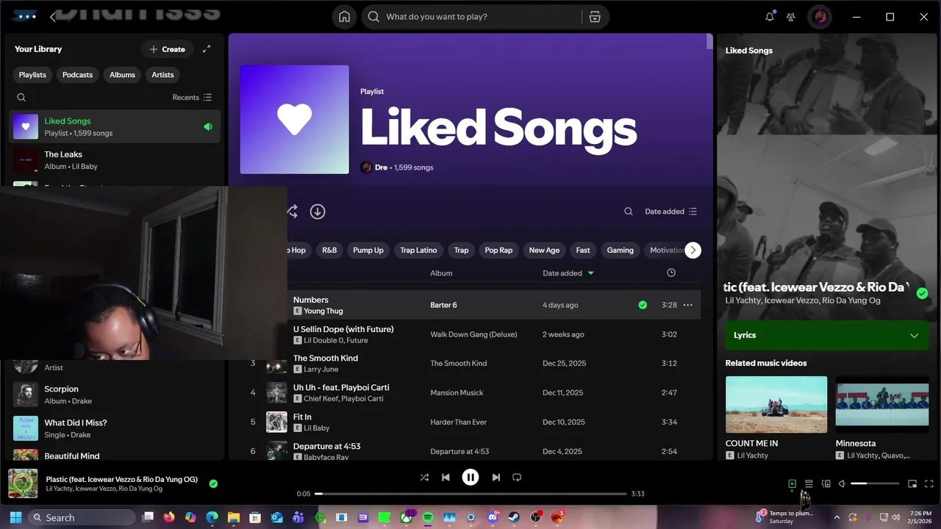Filter library by Albums
The image size is (941, 529).
tap(122, 75)
